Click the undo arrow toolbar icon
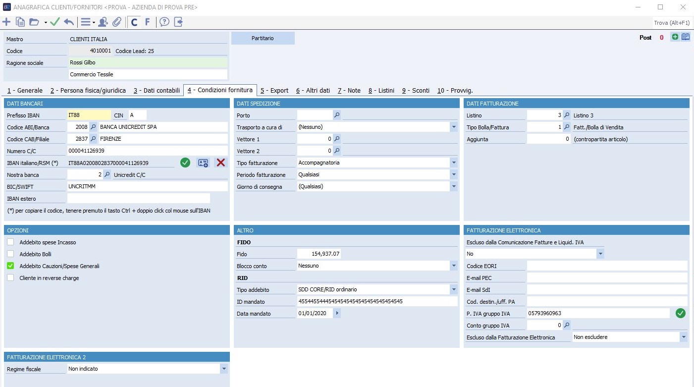Image resolution: width=694 pixels, height=387 pixels. click(69, 22)
